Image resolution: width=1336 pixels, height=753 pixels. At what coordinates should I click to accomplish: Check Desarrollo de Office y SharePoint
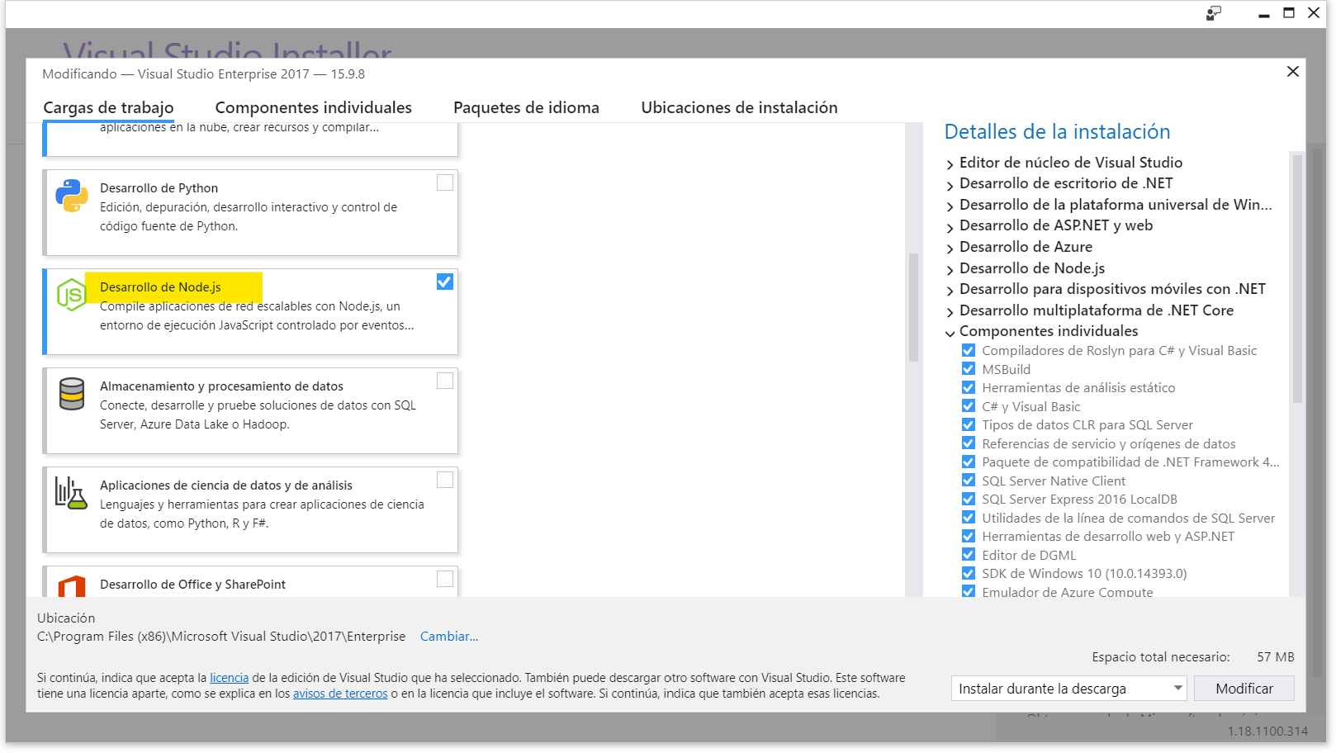(445, 579)
